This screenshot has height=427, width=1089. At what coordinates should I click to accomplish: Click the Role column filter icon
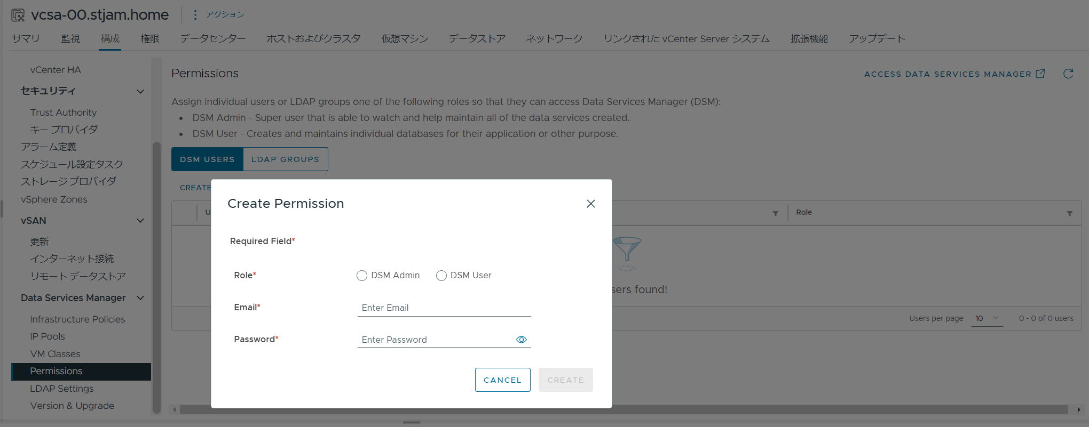tap(1070, 213)
